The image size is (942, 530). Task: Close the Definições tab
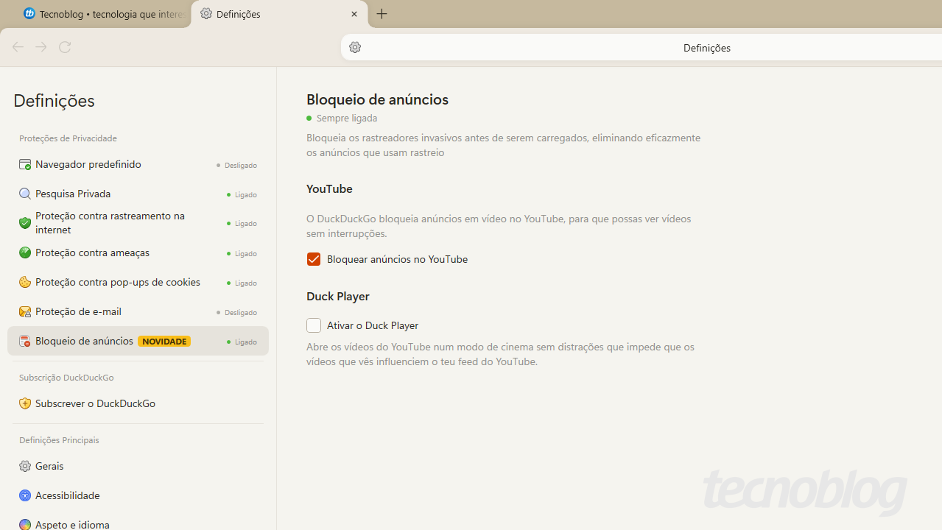point(354,14)
